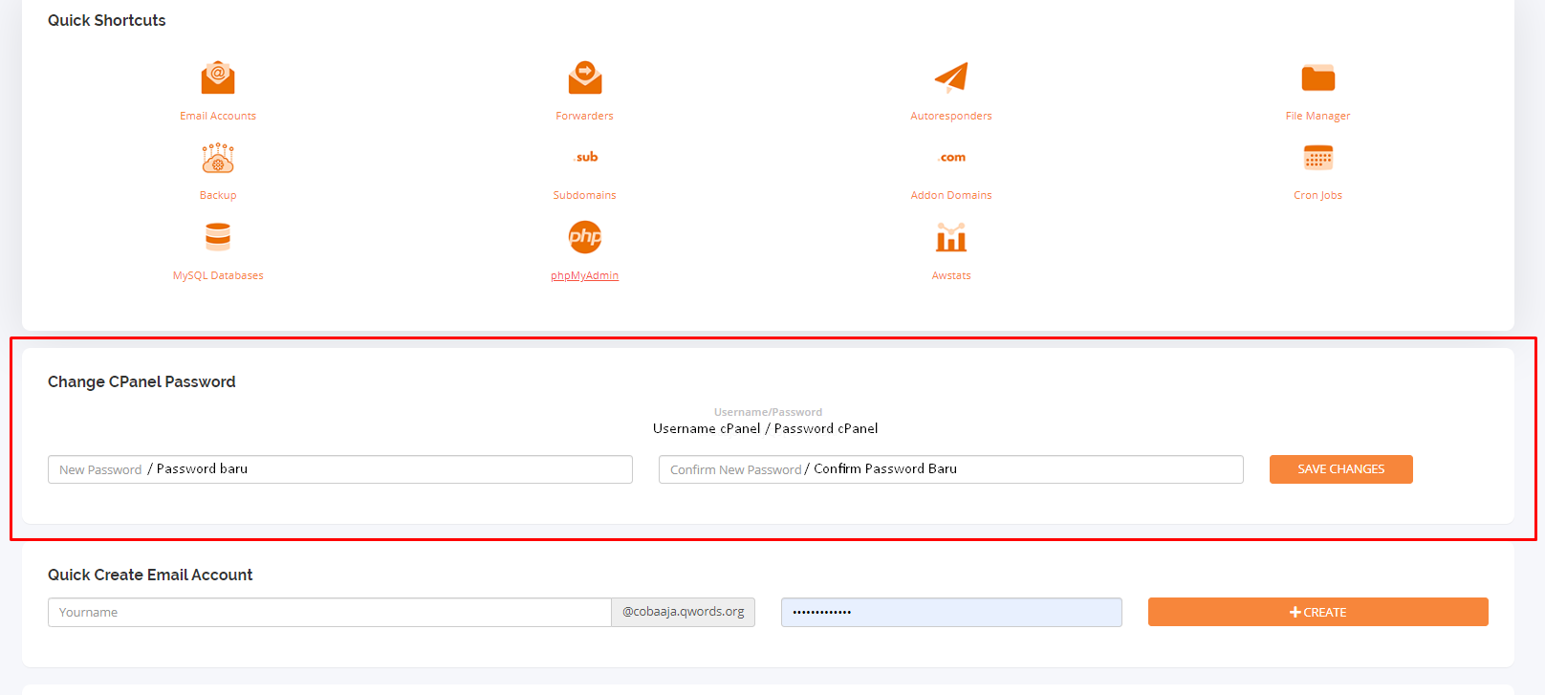Viewport: 1545px width, 695px height.
Task: Open the MySQL Databases icon
Action: 218,237
